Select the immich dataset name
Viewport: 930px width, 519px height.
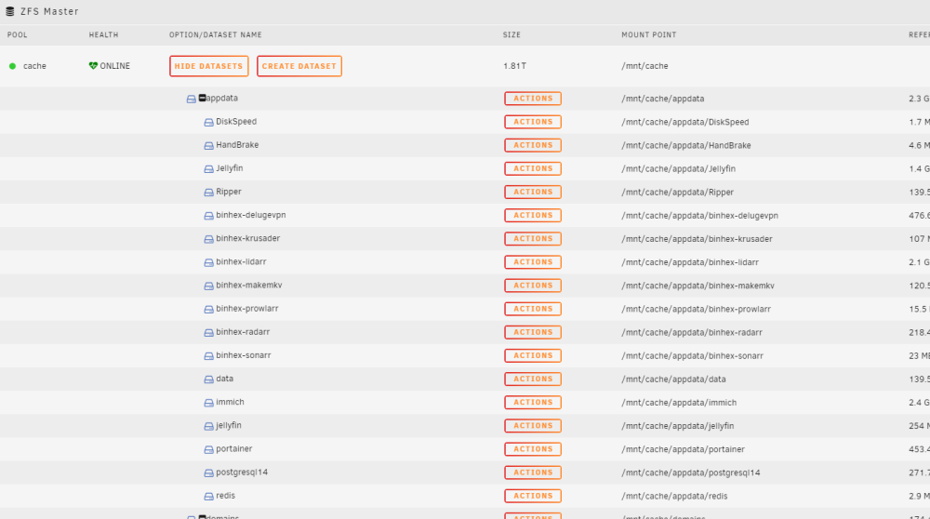(230, 402)
